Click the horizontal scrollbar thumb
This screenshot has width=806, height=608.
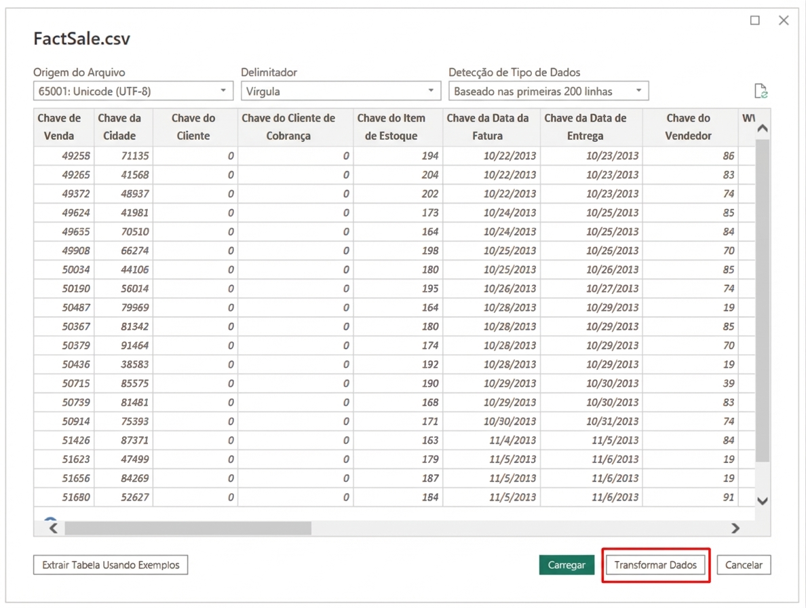click(x=188, y=528)
